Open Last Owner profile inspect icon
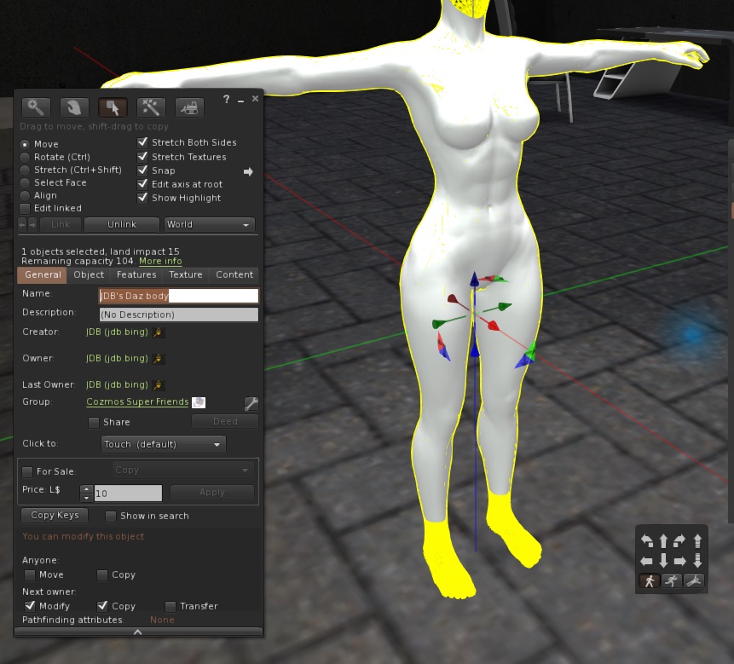734x664 pixels. pos(159,384)
